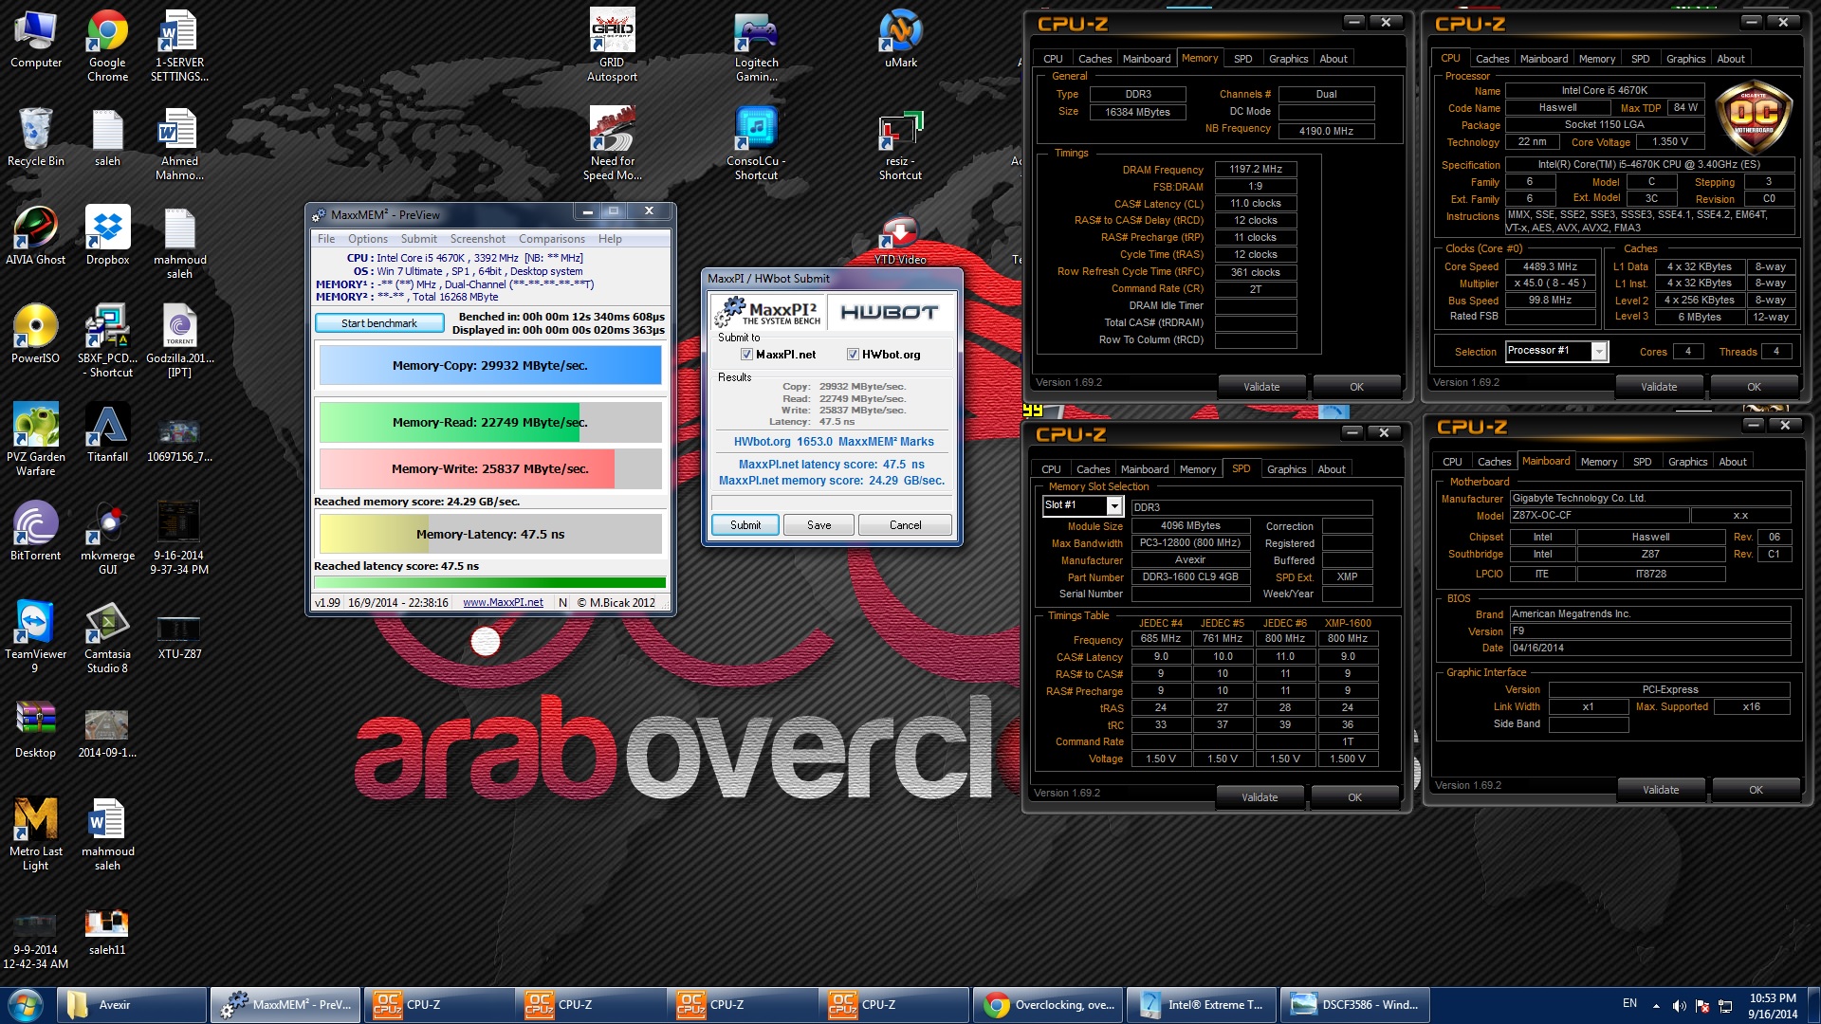The width and height of the screenshot is (1821, 1024).
Task: Click the Memory-Copy result bar
Action: pos(489,366)
